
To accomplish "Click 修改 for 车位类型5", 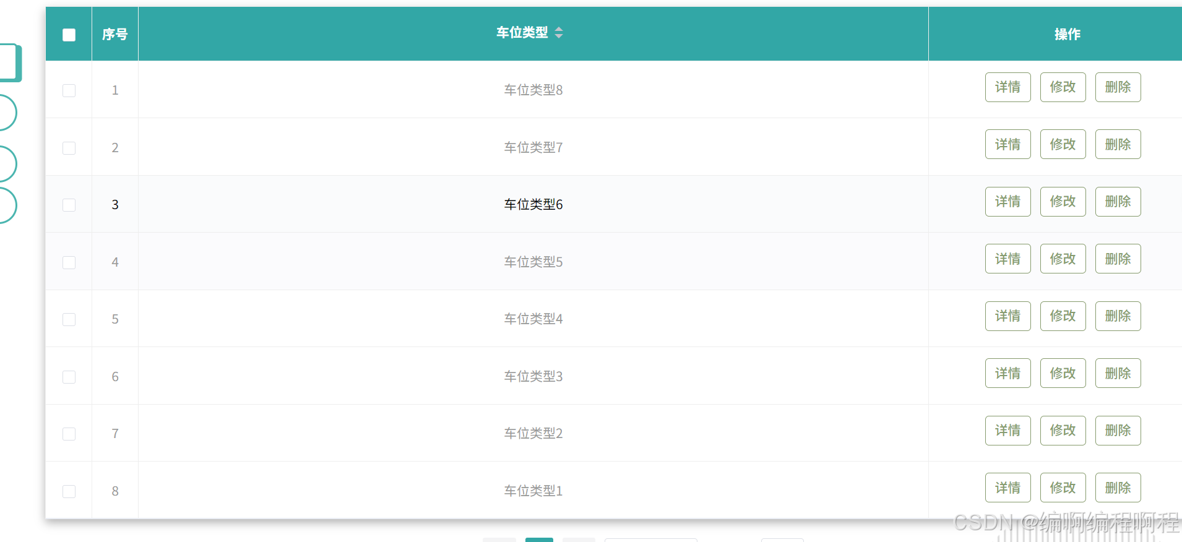I will [1063, 259].
